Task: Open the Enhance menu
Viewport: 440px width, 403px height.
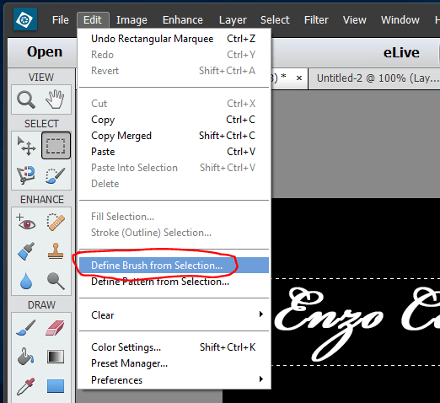Action: 183,20
